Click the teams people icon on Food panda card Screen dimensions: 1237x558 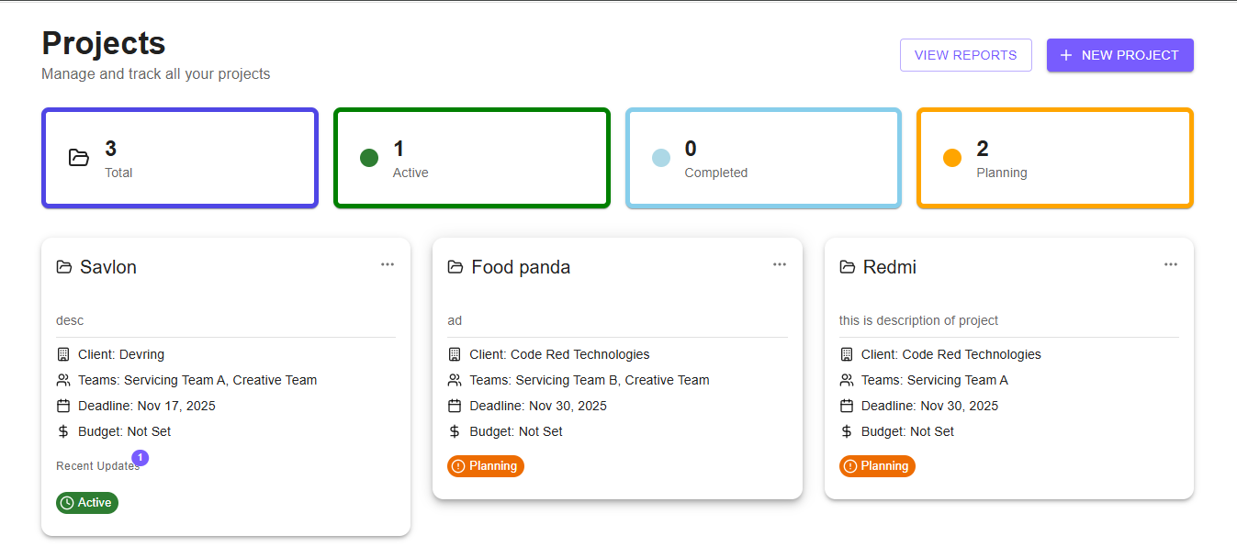(x=455, y=380)
